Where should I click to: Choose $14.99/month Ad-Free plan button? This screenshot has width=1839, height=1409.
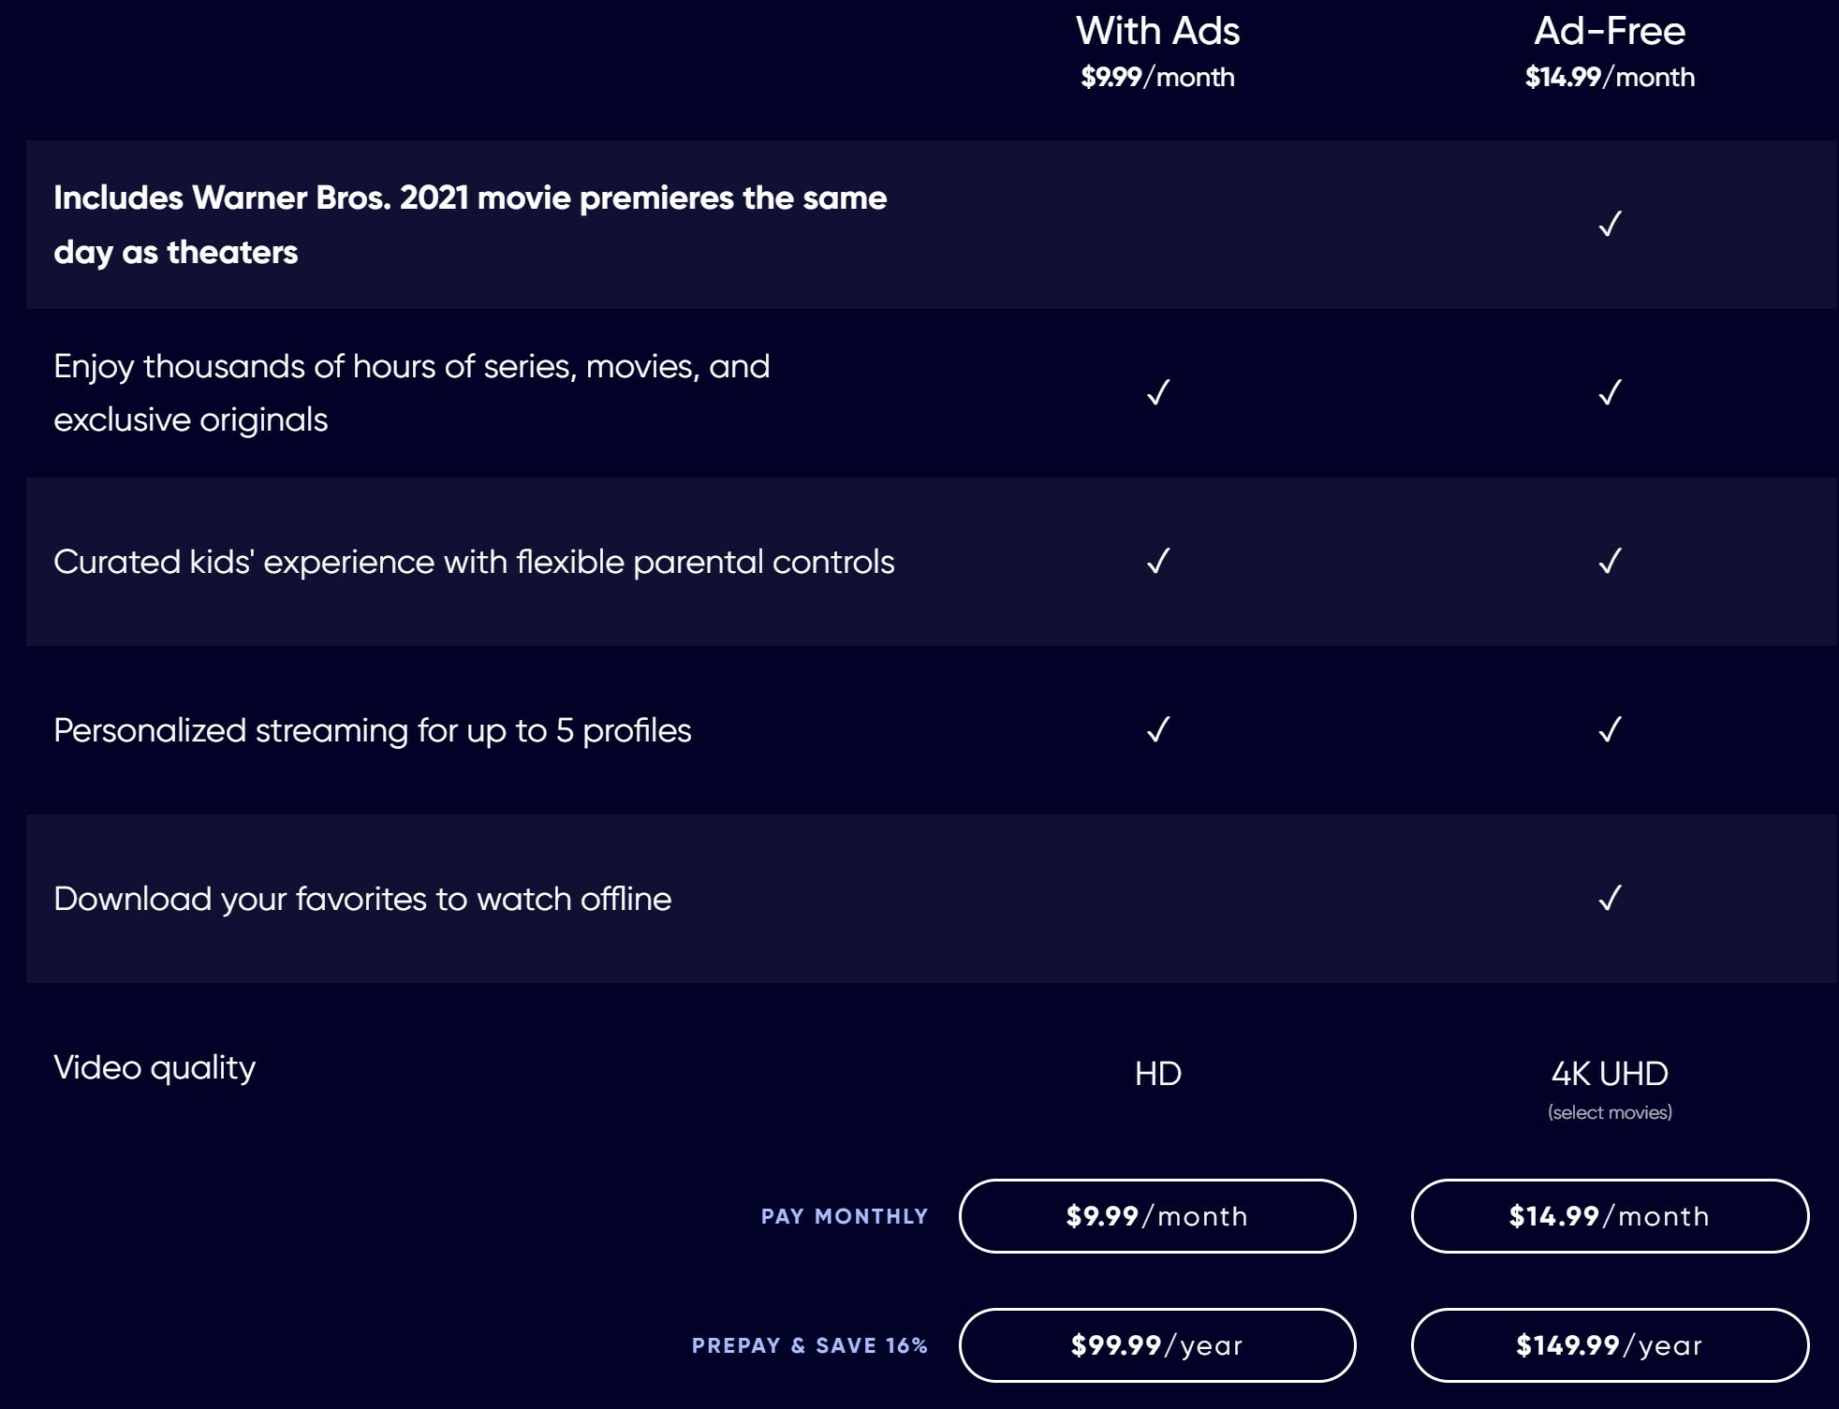[1610, 1215]
